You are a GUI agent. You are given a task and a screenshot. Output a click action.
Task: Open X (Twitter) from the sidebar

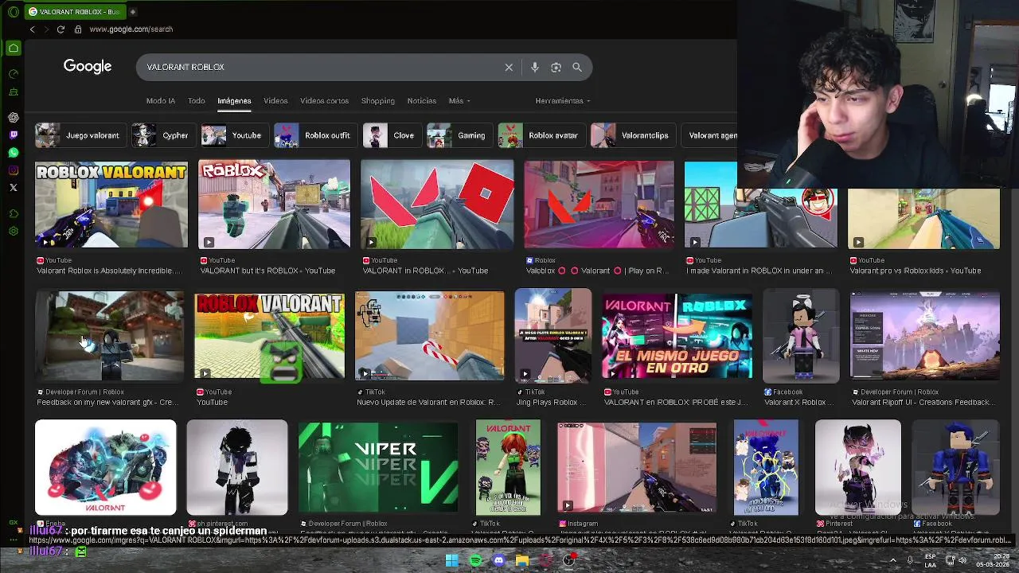point(14,188)
